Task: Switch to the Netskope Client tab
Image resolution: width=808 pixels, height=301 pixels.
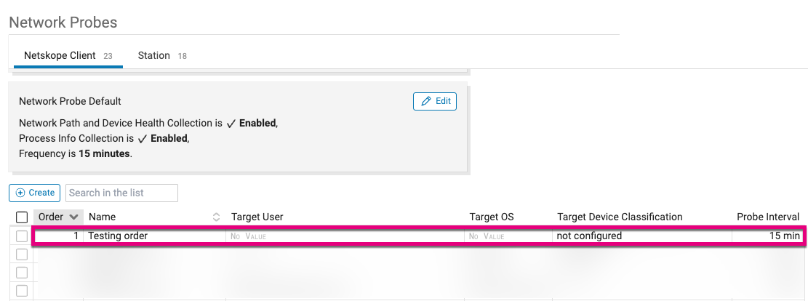Action: coord(68,56)
